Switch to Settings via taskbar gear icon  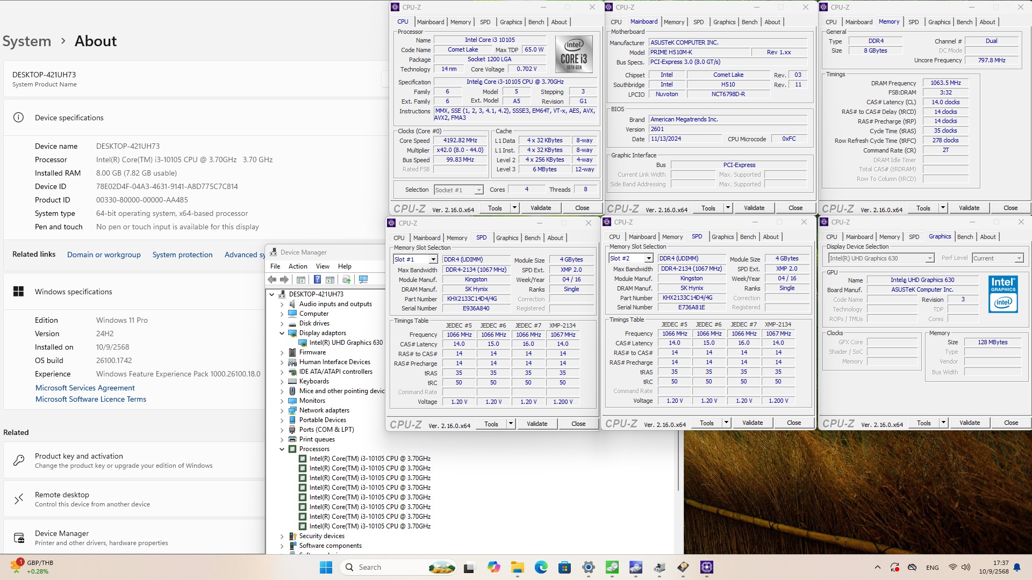[589, 567]
